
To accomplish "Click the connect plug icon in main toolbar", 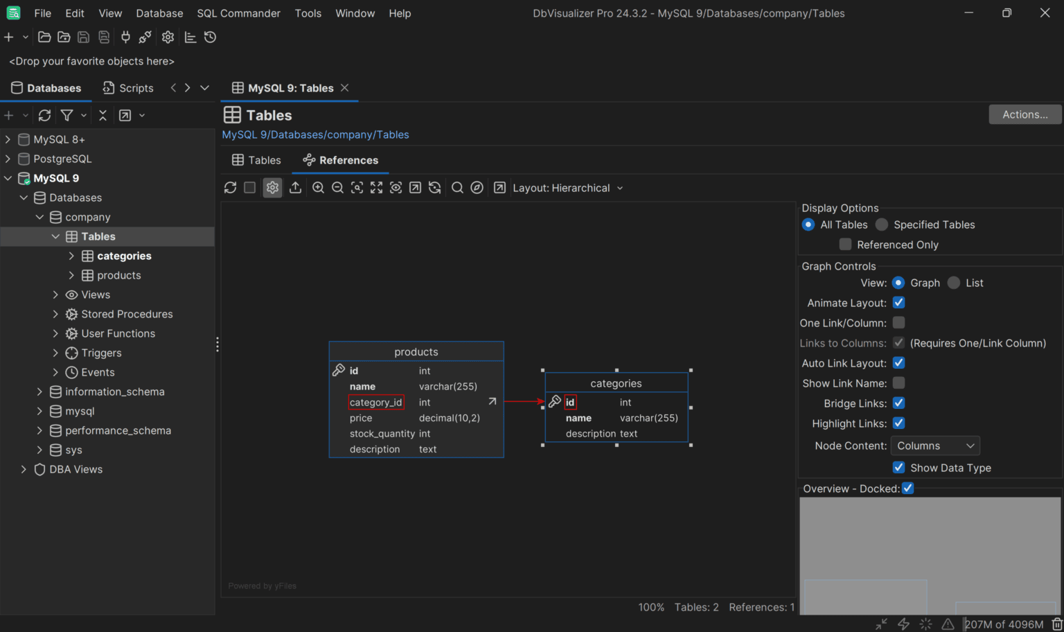I will pyautogui.click(x=125, y=37).
